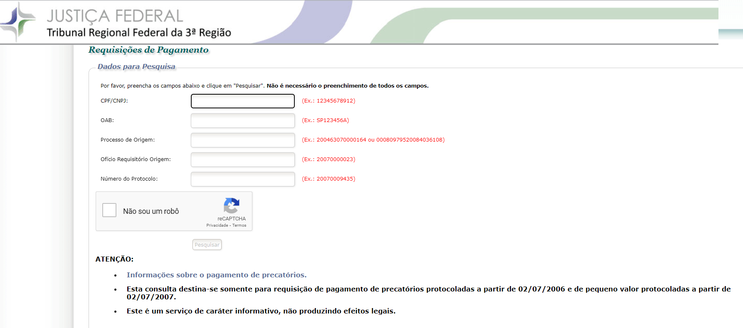
Task: Click into the OAB text field
Action: click(242, 120)
